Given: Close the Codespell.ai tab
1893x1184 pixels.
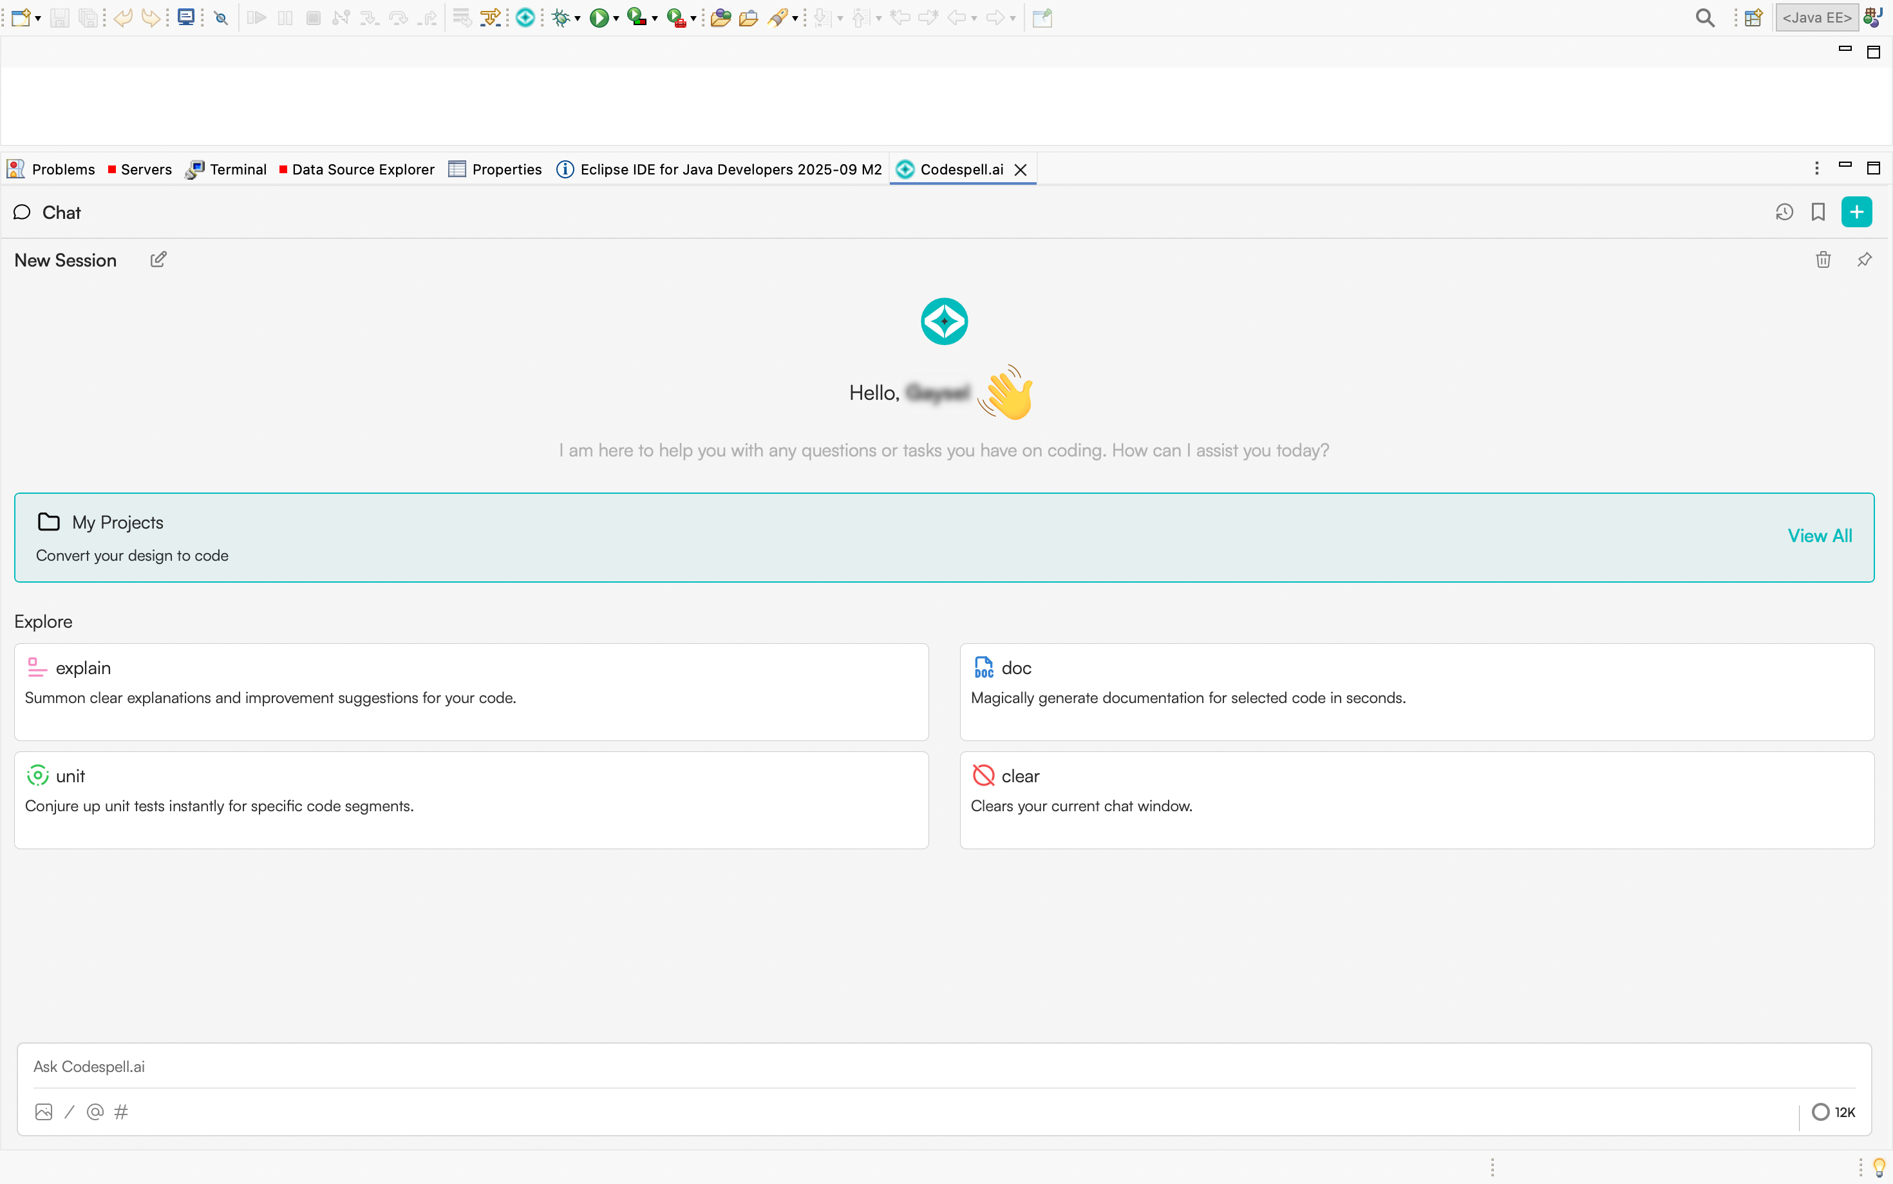Looking at the screenshot, I should click(1020, 169).
